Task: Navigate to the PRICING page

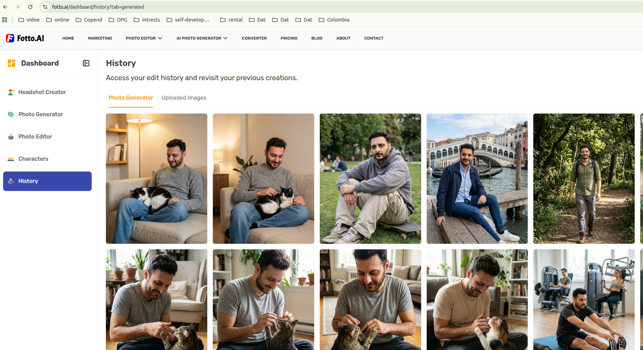Action: (x=289, y=38)
